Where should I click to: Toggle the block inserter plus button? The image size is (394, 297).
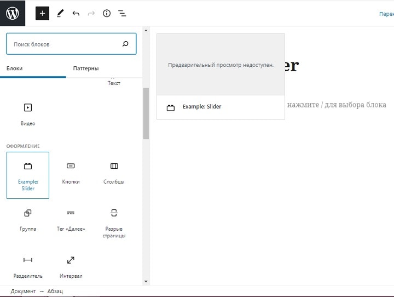(42, 13)
